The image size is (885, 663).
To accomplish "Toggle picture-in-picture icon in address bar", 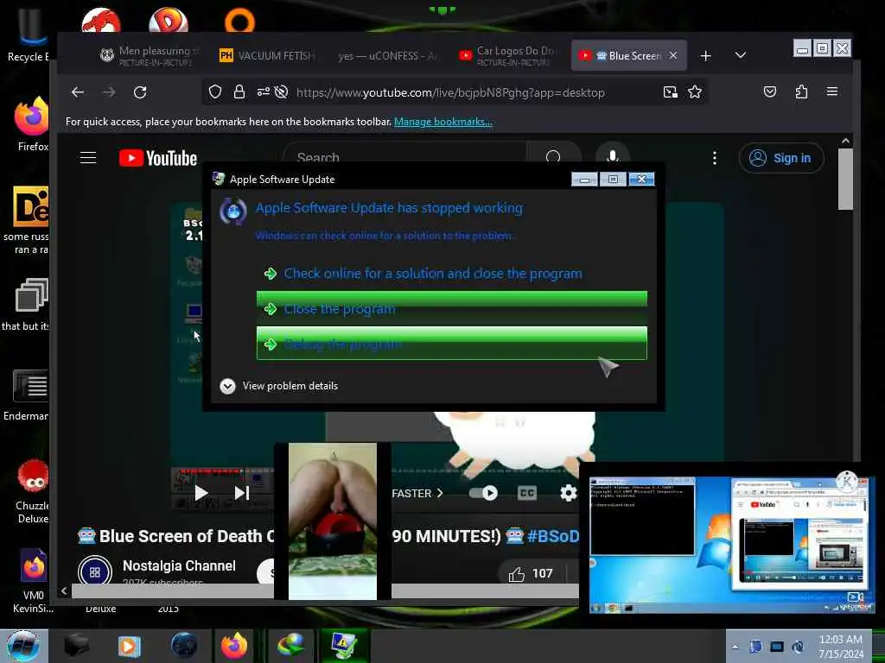I will pyautogui.click(x=670, y=92).
